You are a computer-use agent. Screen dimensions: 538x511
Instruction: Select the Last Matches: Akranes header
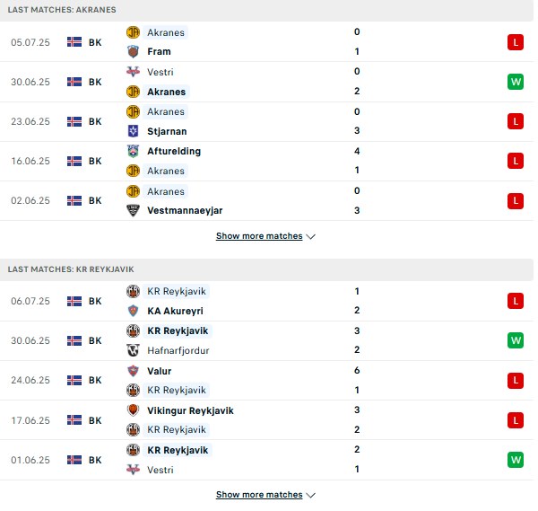pyautogui.click(x=266, y=10)
